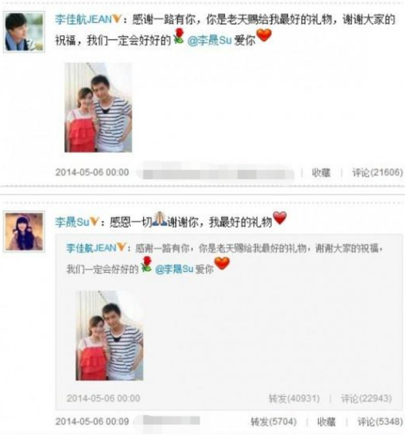Open the 李佳航JEAN username link in first post
The height and width of the screenshot is (435, 405).
[x=83, y=20]
